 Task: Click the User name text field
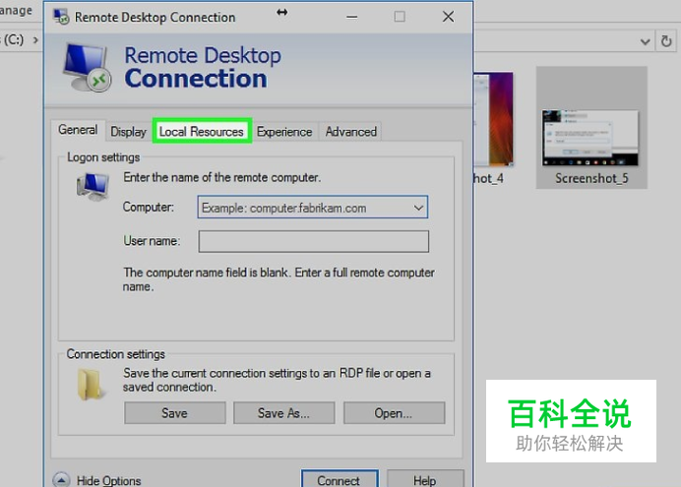click(314, 241)
